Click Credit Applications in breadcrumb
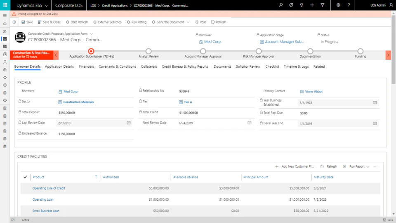 115,5
